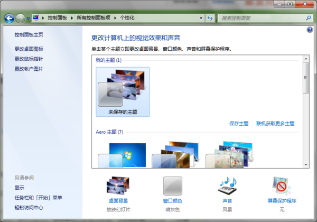Click 联机获取更多主题 link

275,124
